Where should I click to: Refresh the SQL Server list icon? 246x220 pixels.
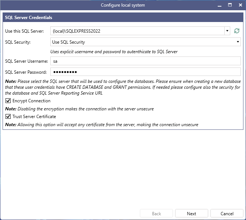(x=236, y=31)
